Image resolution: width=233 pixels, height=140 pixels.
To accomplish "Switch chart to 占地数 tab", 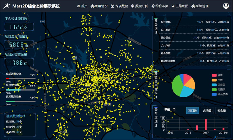I will click(x=207, y=111).
